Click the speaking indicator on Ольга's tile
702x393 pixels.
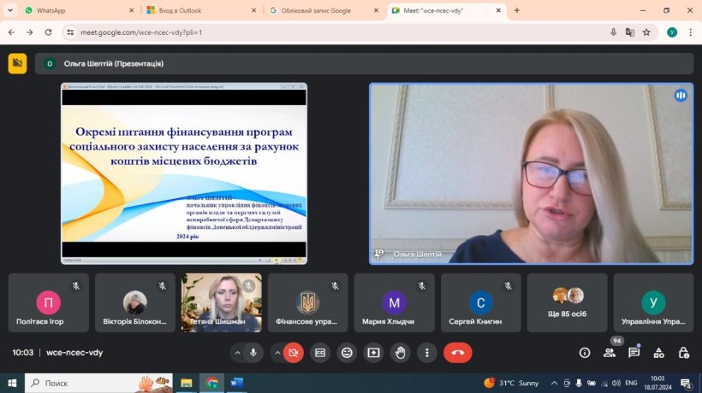(x=681, y=96)
